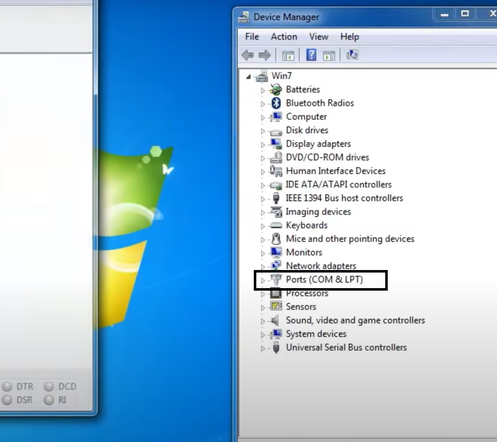Click the Human Interface Devices icon
Image resolution: width=497 pixels, height=442 pixels.
click(x=276, y=171)
